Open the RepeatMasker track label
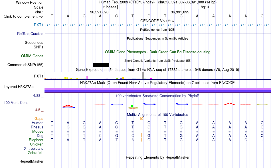Screen dimensions: 271x168 31,161
